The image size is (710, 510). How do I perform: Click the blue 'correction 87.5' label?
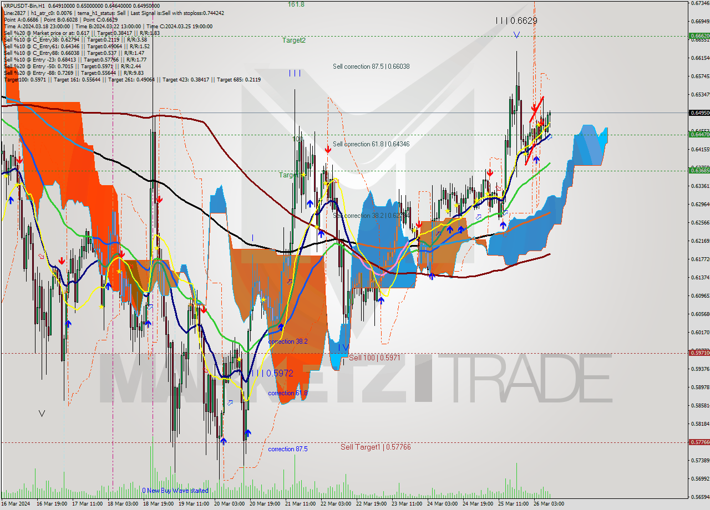pyautogui.click(x=288, y=449)
